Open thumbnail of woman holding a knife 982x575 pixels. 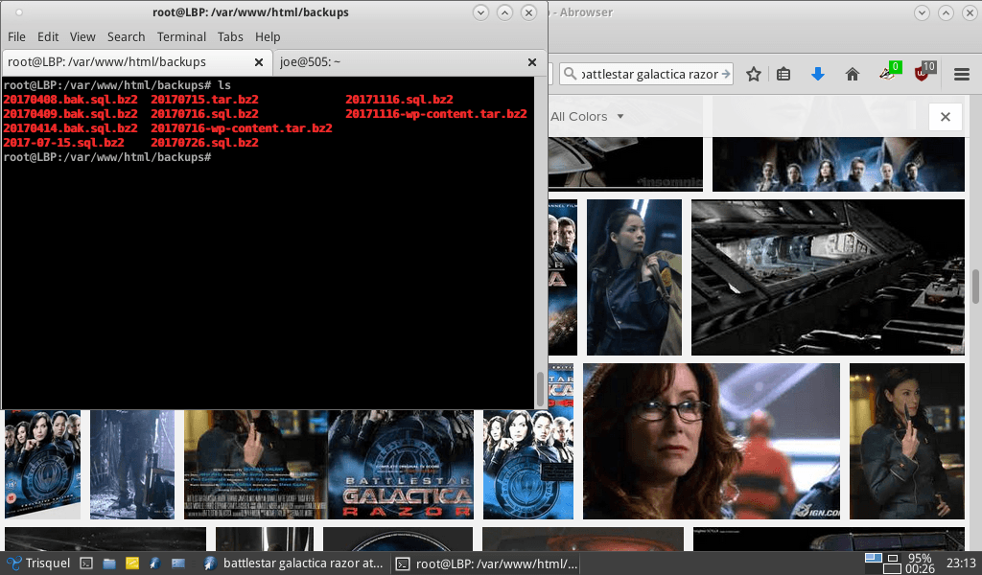pyautogui.click(x=907, y=441)
